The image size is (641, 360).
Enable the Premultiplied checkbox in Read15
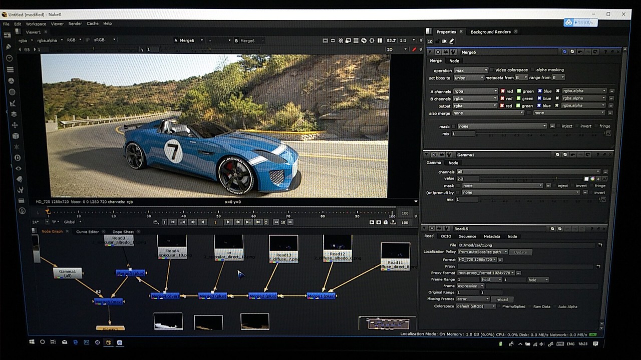click(498, 306)
